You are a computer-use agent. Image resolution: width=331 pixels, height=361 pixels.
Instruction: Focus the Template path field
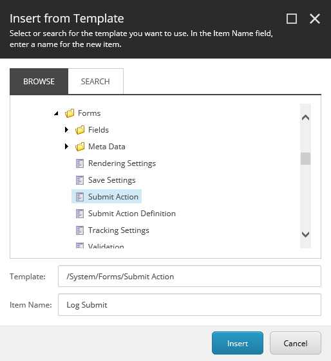[x=189, y=276]
